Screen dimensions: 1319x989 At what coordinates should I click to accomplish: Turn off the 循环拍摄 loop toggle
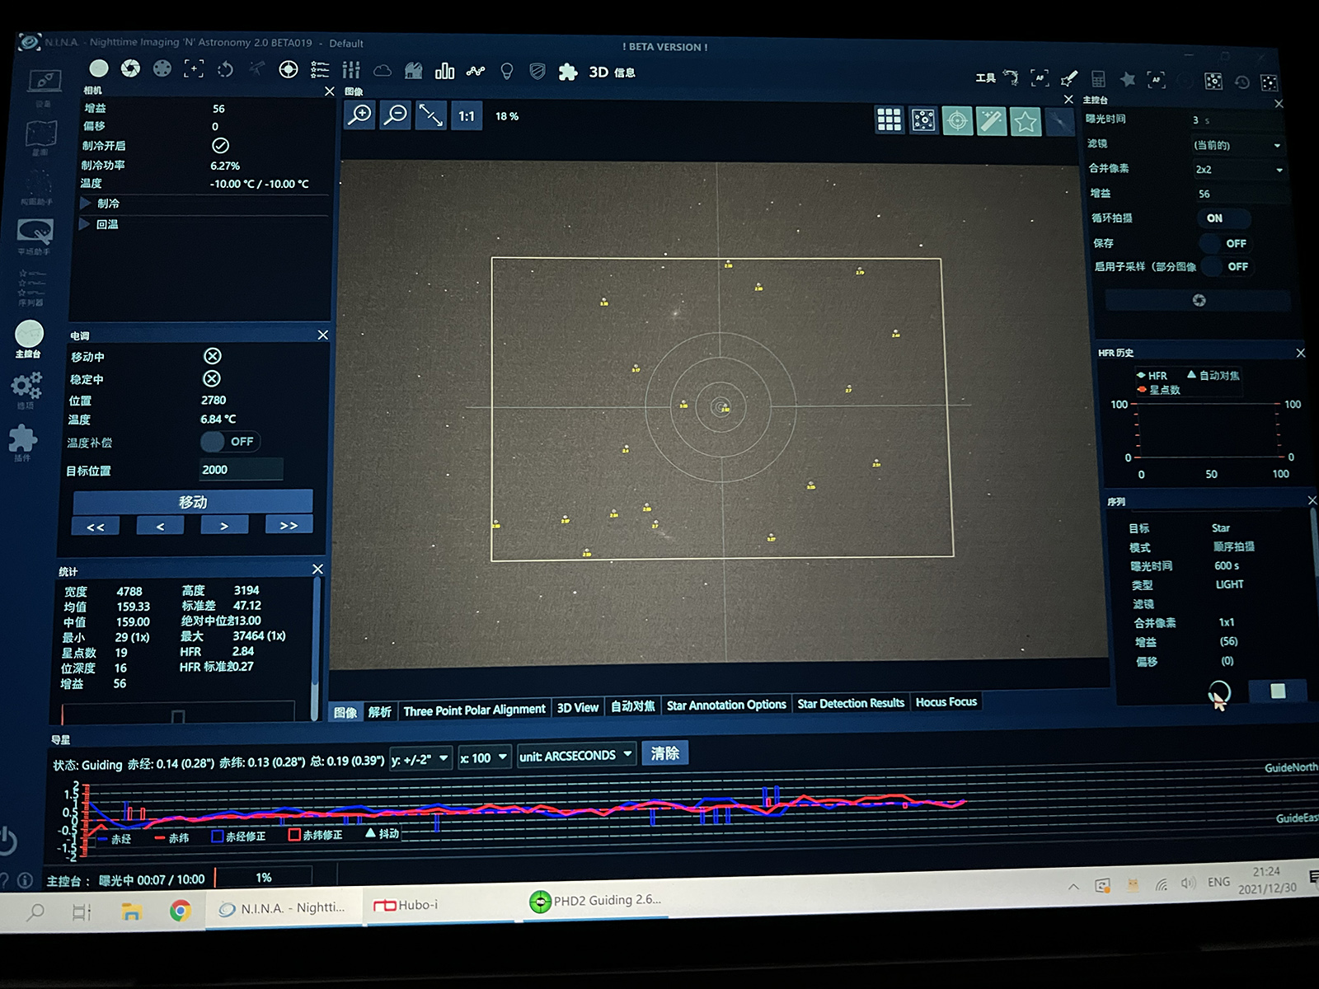click(1223, 218)
